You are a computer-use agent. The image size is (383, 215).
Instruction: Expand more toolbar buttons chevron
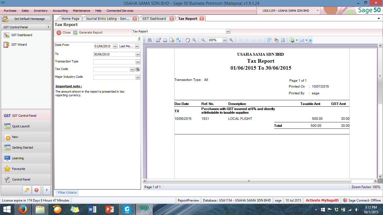click(x=310, y=40)
